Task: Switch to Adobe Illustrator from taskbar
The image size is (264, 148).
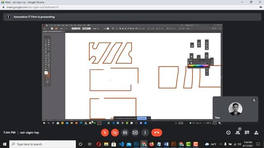Action: pyautogui.click(x=173, y=144)
